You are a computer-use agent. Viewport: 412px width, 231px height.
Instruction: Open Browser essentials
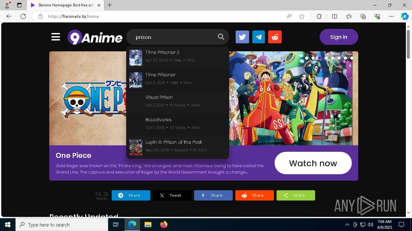(x=377, y=16)
